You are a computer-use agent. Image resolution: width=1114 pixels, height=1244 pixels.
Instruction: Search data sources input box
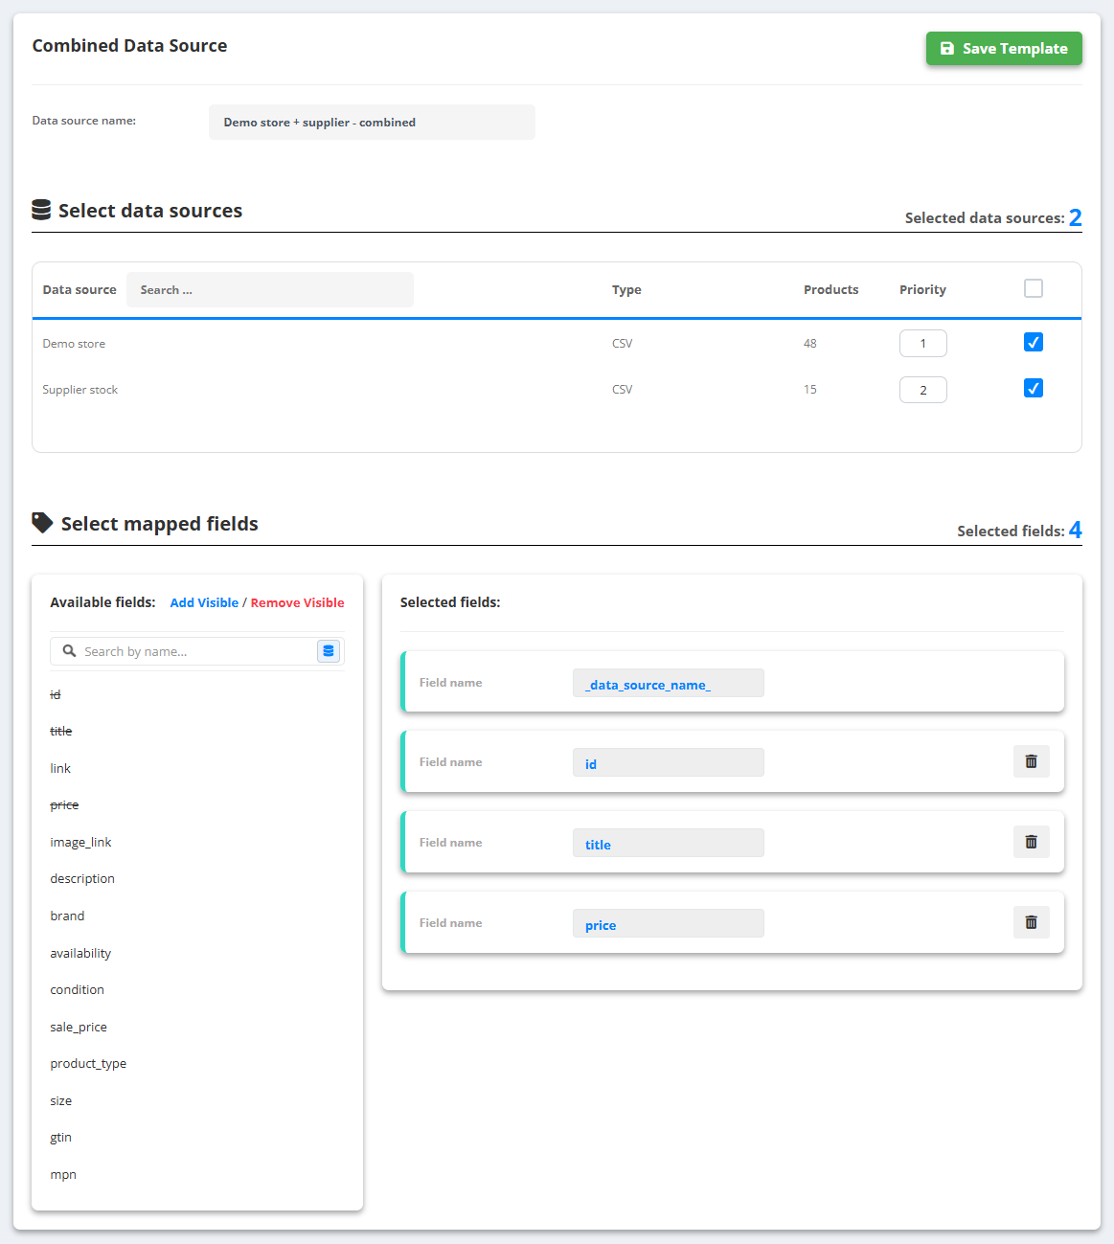270,290
